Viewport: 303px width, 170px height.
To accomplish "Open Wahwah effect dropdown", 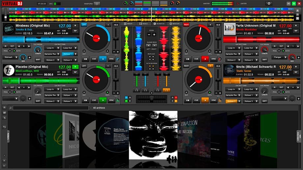I will [x=16, y=57].
